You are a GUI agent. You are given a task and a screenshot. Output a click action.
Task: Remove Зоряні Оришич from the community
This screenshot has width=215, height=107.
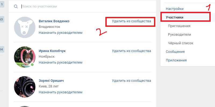131,81
